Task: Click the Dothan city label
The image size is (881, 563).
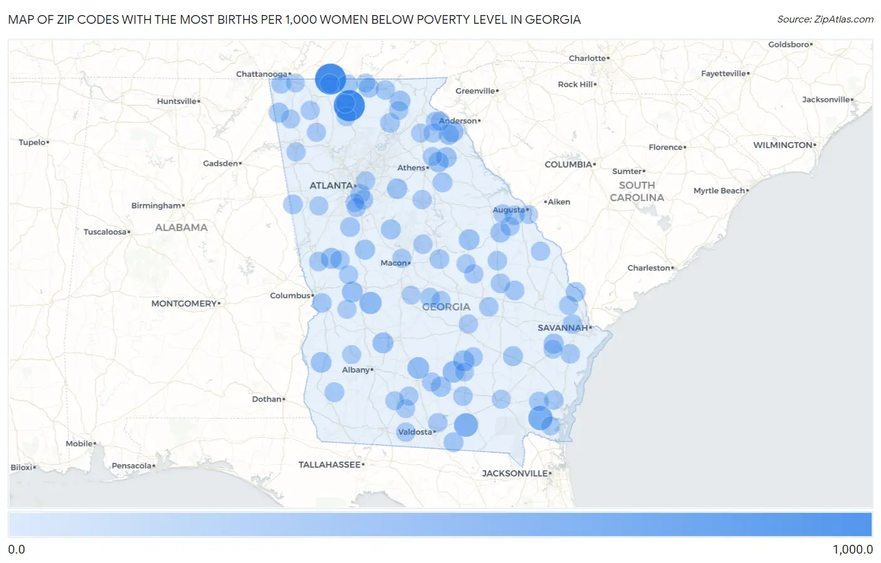Action: coord(266,399)
